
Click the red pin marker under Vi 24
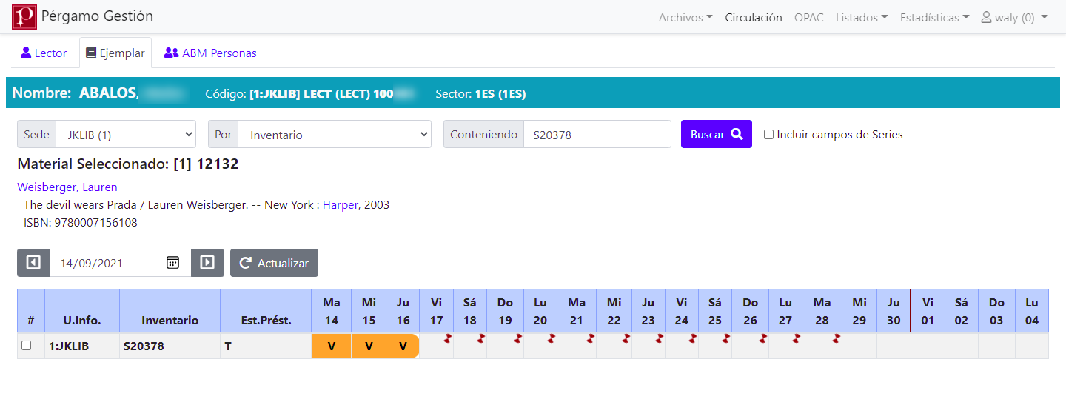692,338
